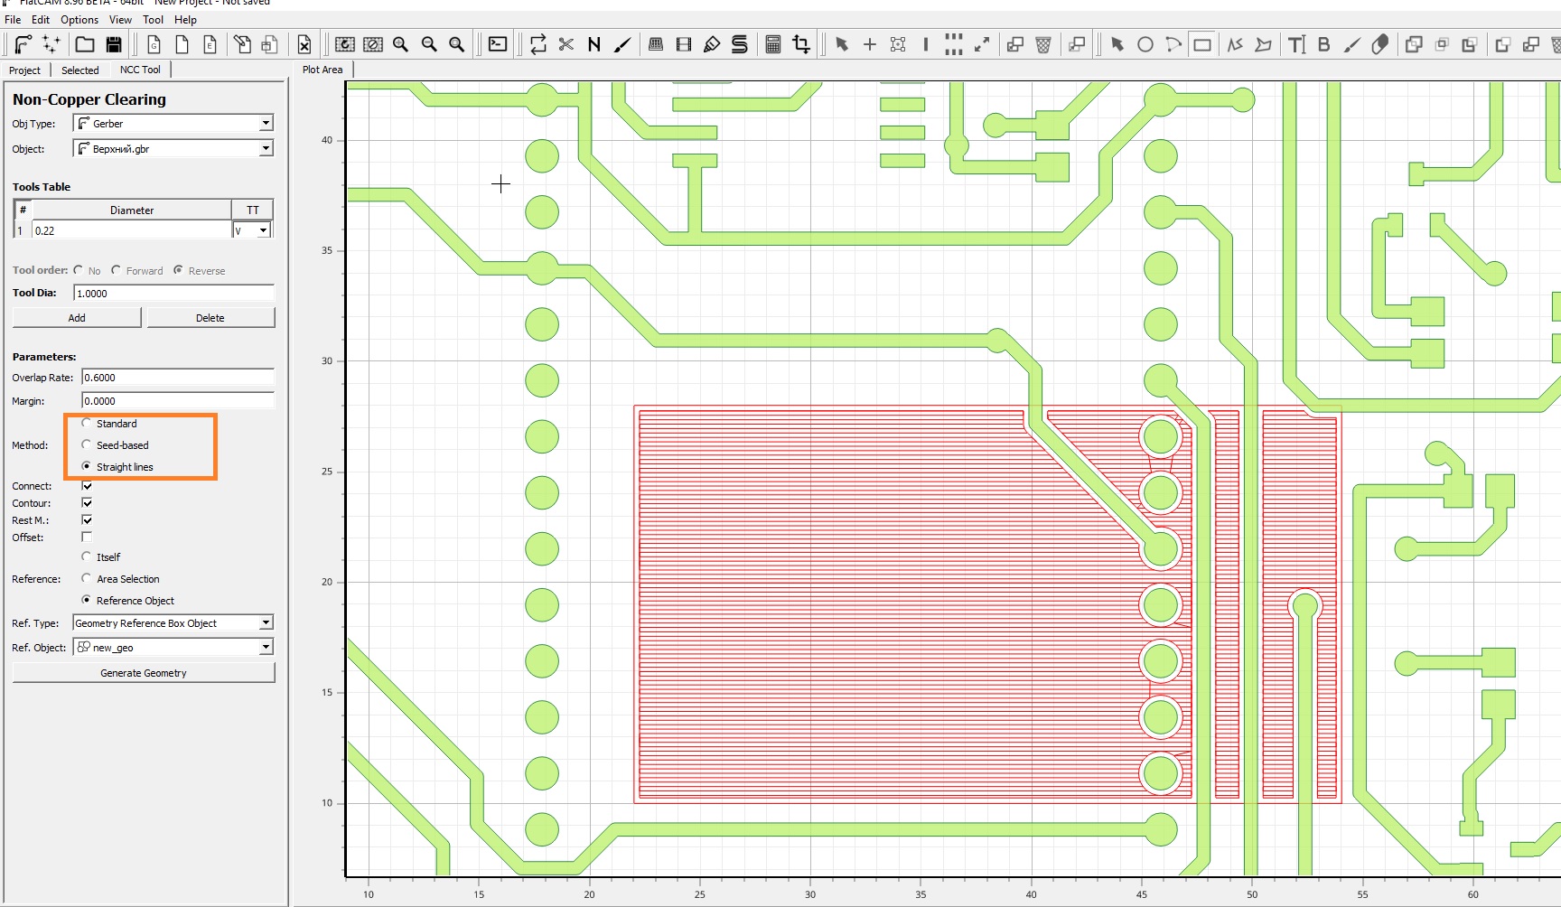
Task: Select the Itself reference radio button
Action: point(87,556)
